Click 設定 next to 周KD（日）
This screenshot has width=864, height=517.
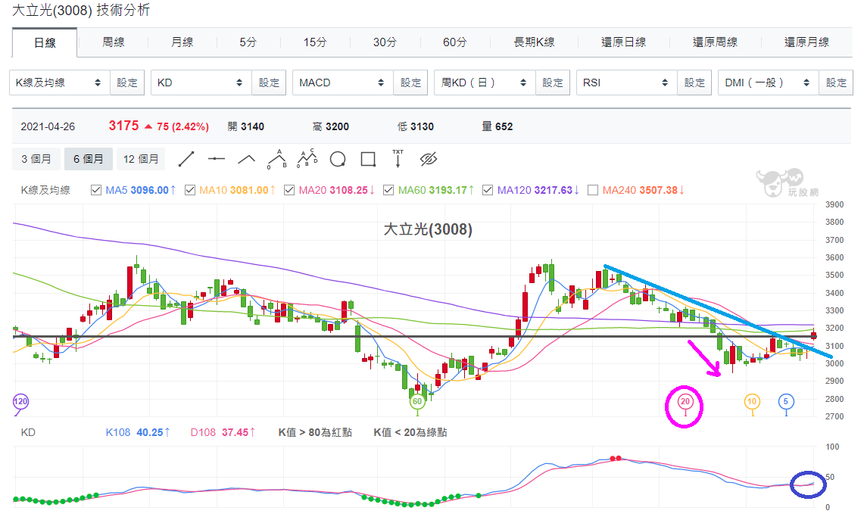coord(553,83)
